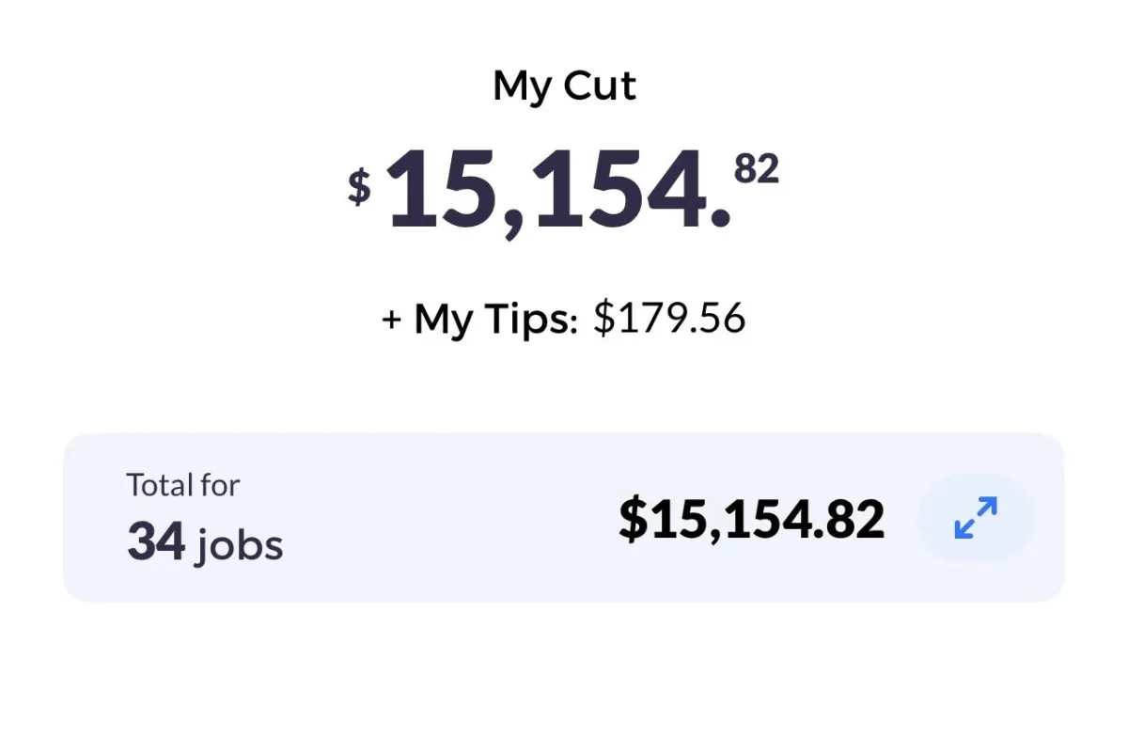Expand the totals card with diagonal arrows icon
1128x752 pixels.
(x=975, y=518)
